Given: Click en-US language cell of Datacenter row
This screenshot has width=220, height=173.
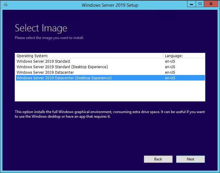Looking at the screenshot, I should pyautogui.click(x=170, y=73).
